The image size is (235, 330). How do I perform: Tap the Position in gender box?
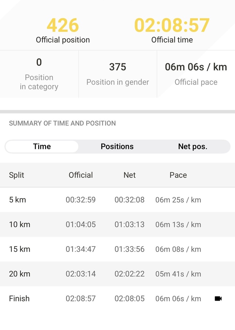click(118, 74)
